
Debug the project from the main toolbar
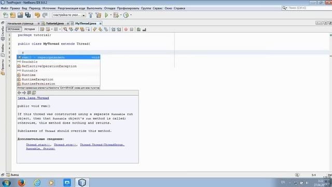coord(116,15)
